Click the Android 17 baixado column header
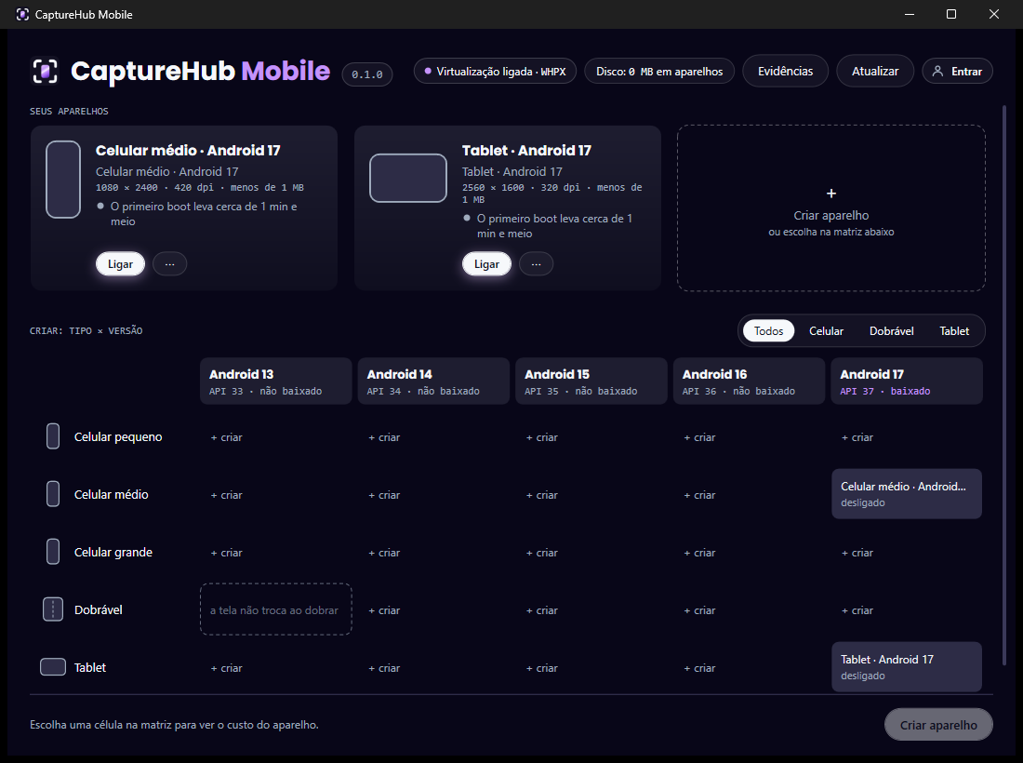This screenshot has width=1023, height=763. tap(907, 381)
